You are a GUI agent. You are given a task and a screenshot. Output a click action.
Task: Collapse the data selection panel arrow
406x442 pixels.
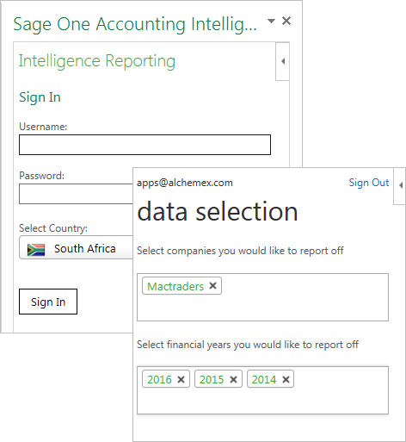coord(400,185)
